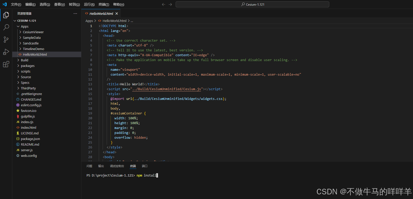The image size is (413, 199).
Task: Switch to the 输出 panel tab
Action: [101, 166]
